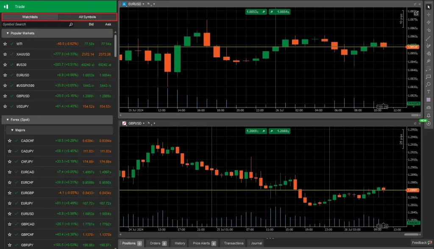
Task: Click the EURUSD chart horizontal scrollbar thumb
Action: pyautogui.click(x=415, y=115)
